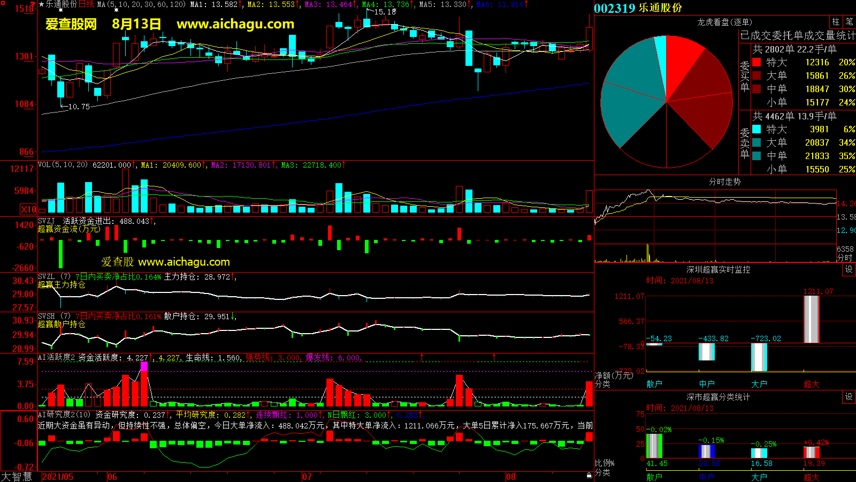Click the star icon beside 乐通股份 title
This screenshot has height=482, width=856.
click(41, 4)
